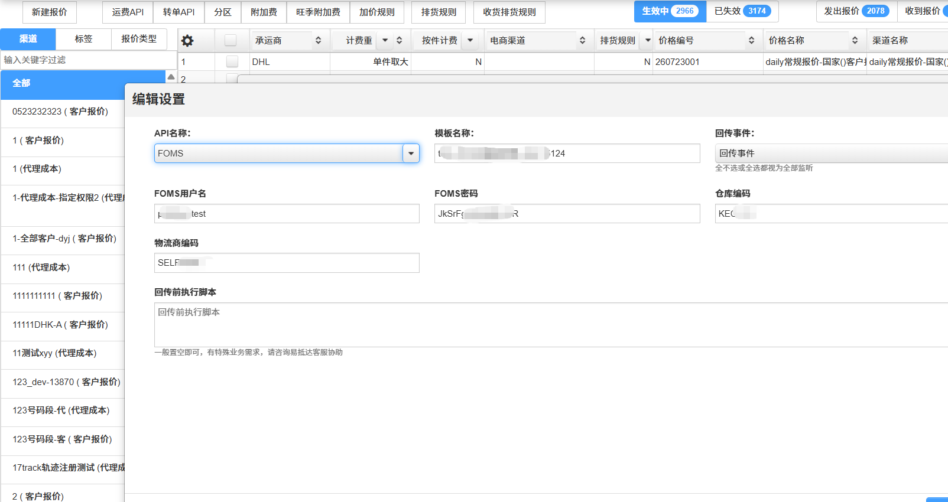Open the table column settings gear
Viewport: 948px width, 502px height.
click(187, 41)
